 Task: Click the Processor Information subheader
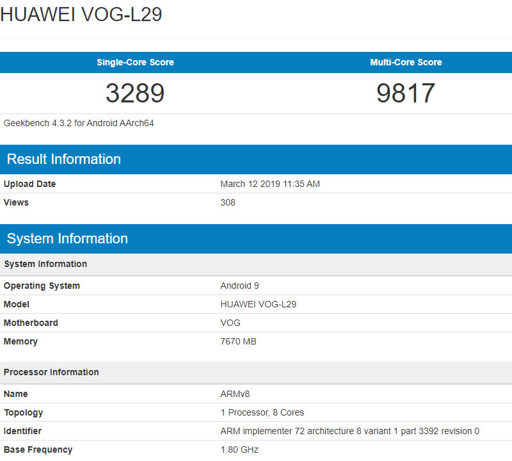click(x=51, y=372)
